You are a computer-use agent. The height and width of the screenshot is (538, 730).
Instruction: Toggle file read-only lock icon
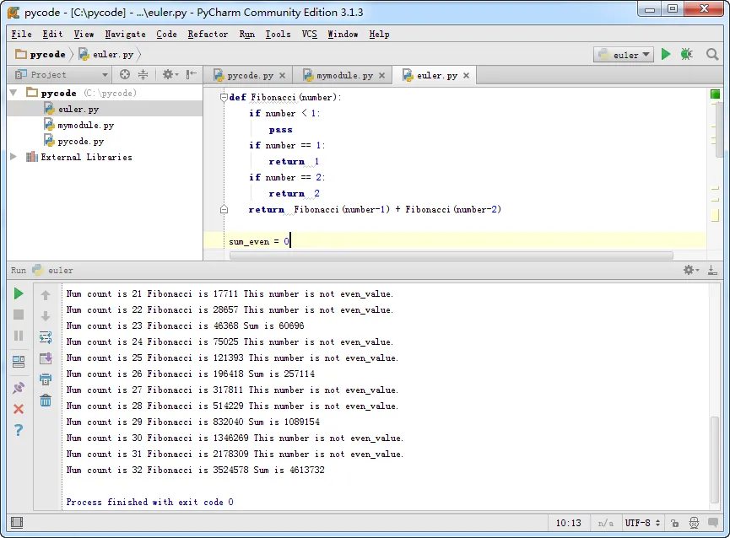pos(674,523)
